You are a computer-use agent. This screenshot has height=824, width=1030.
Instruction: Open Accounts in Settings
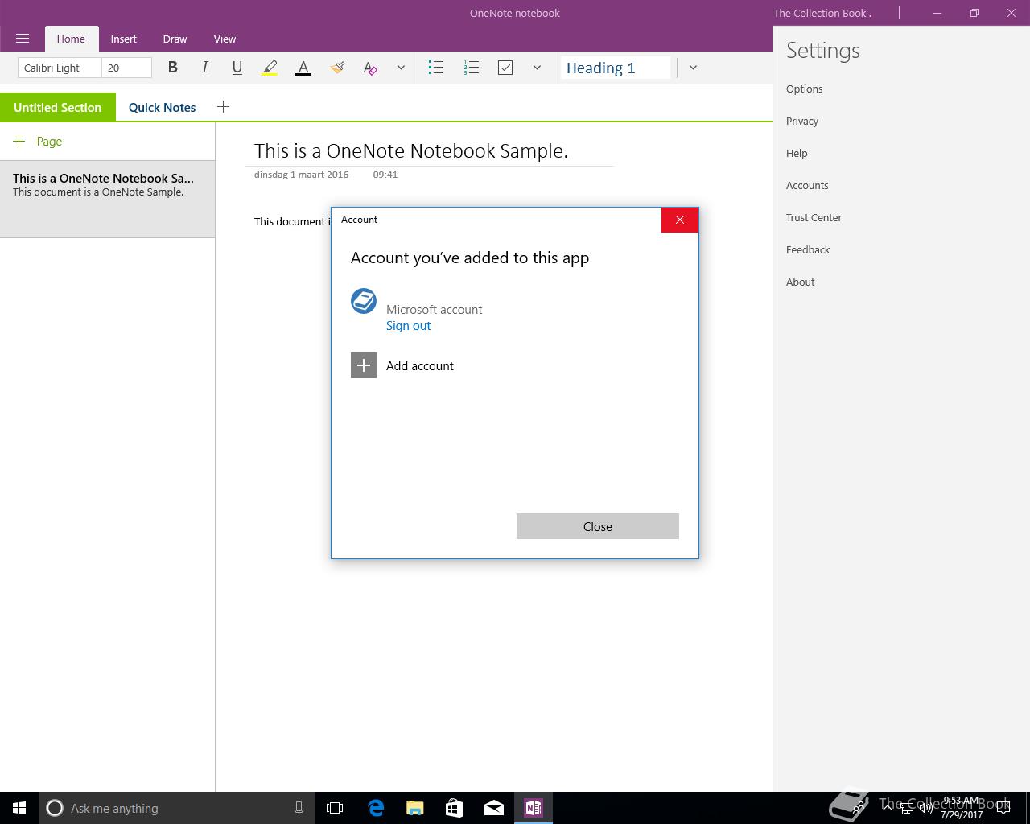pyautogui.click(x=807, y=185)
